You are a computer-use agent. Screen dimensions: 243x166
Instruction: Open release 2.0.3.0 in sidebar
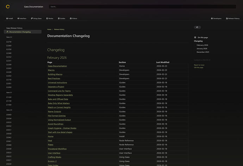coord(9,149)
